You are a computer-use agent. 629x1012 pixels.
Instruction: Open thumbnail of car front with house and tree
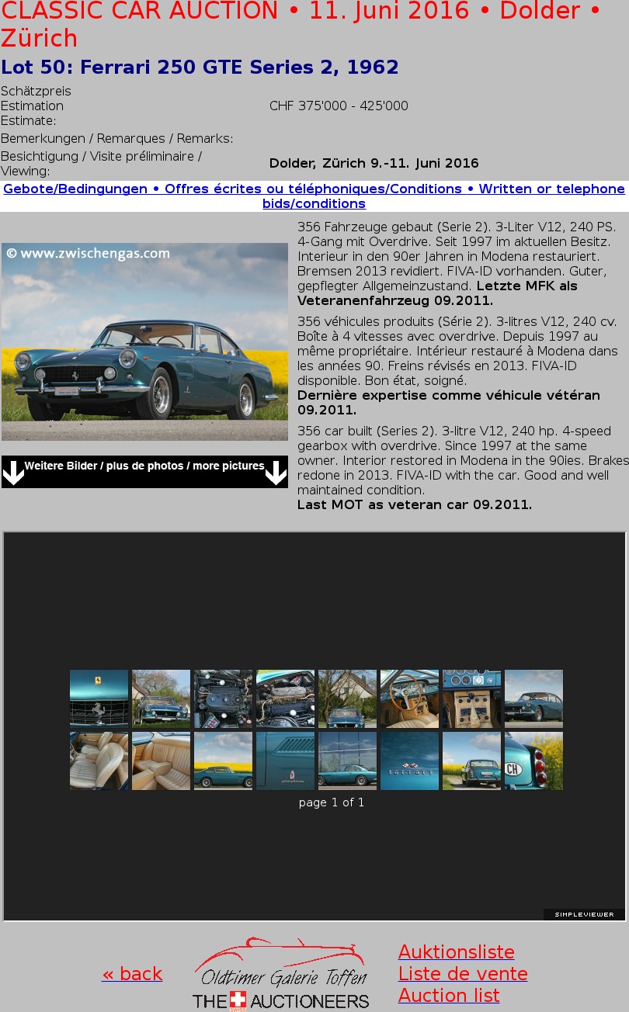point(161,698)
